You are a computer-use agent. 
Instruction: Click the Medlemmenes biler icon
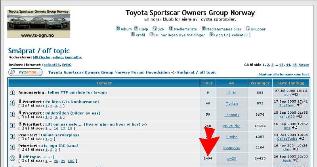203,29
